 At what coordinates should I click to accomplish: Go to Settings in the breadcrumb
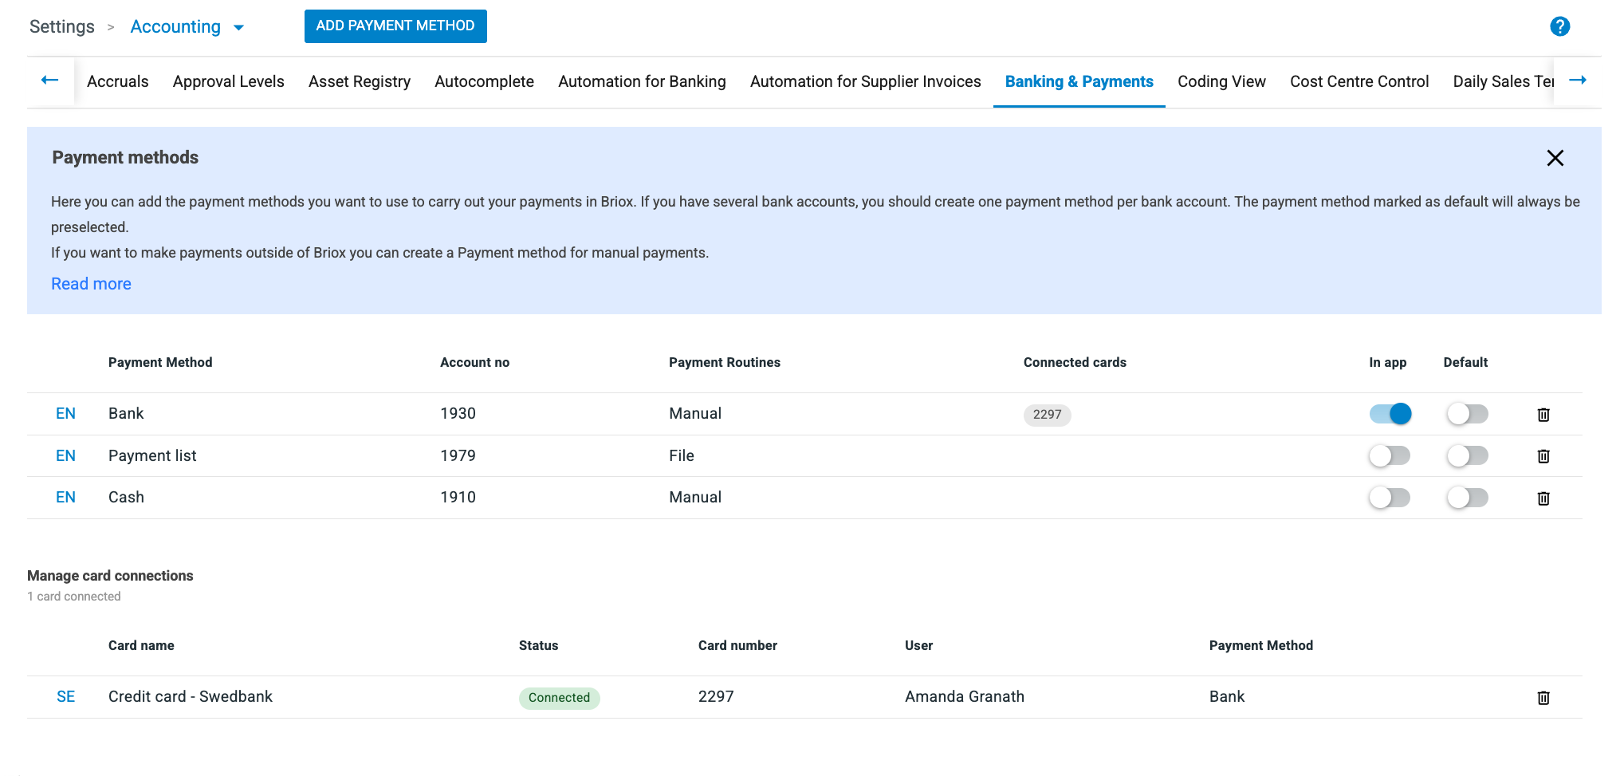pos(62,27)
